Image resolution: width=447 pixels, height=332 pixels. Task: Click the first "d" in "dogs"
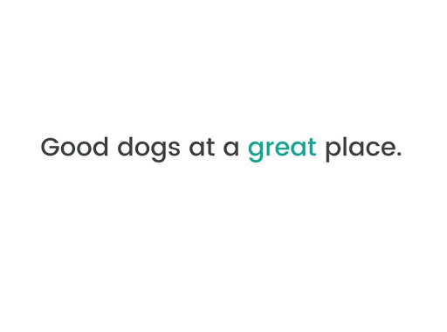125,147
